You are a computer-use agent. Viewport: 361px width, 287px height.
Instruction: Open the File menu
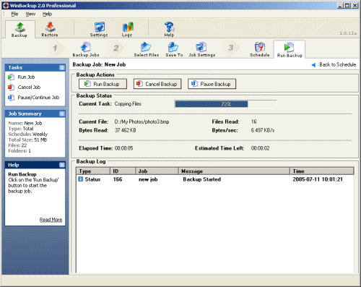14,14
